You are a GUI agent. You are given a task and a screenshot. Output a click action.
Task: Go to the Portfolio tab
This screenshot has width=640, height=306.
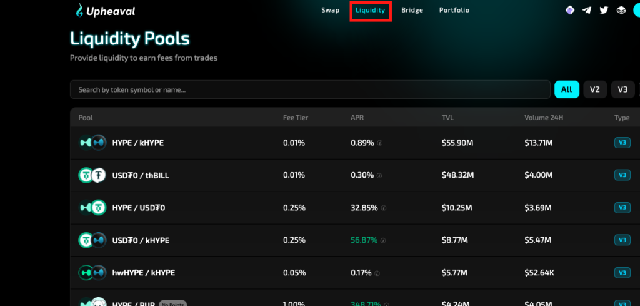454,10
